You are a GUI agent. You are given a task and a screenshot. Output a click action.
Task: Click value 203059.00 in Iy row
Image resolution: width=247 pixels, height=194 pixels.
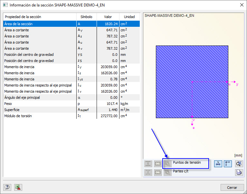(109, 67)
